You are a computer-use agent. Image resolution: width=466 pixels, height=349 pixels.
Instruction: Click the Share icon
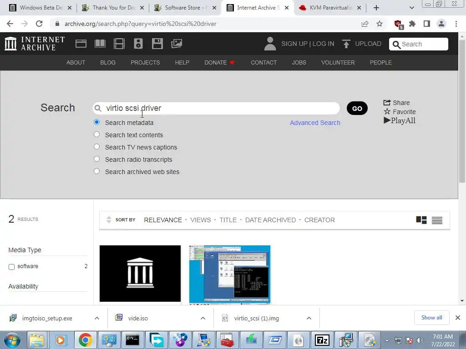point(387,103)
